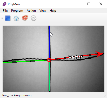This screenshot has width=107, height=98.
Task: Click the red intersection circle marker
Action: coord(49,60)
